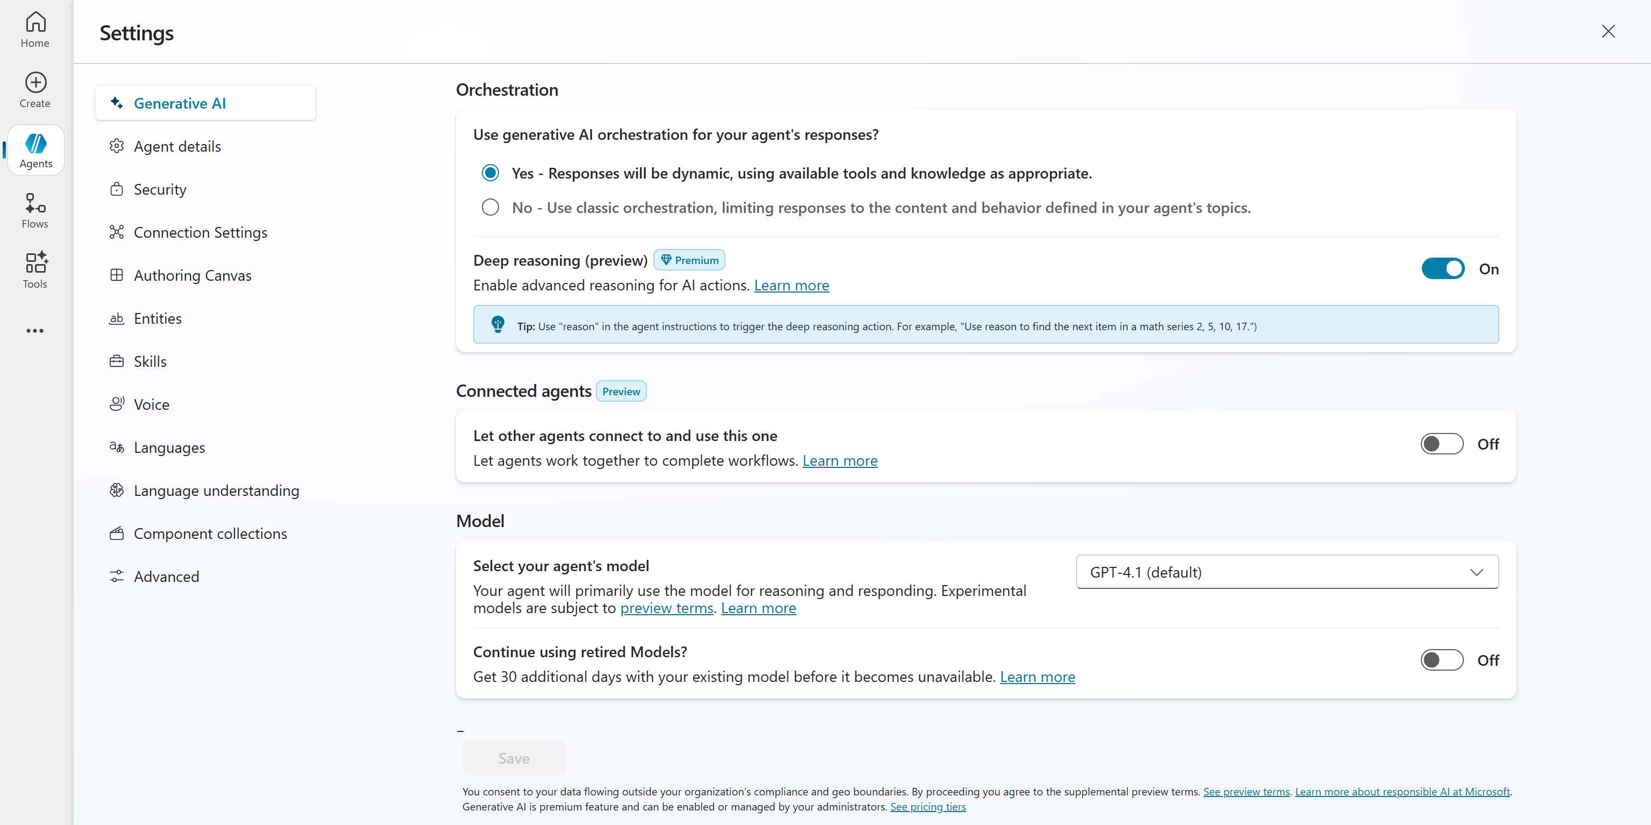Open the See pricing tiers link
Screen dimensions: 1651x825
[927, 807]
